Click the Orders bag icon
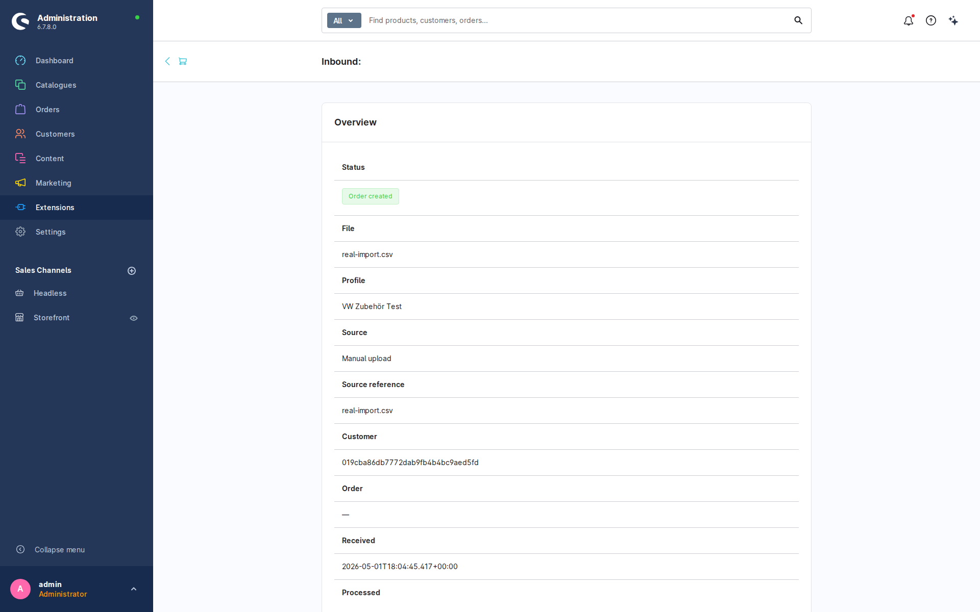 pos(20,110)
